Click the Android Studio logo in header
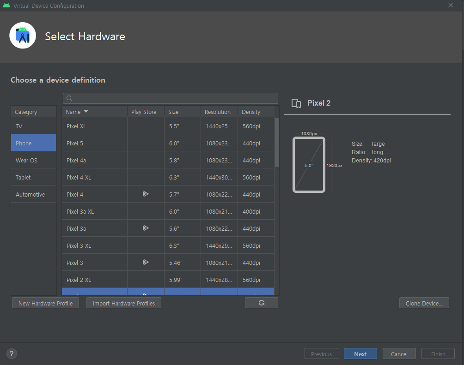The image size is (464, 365). 23,36
